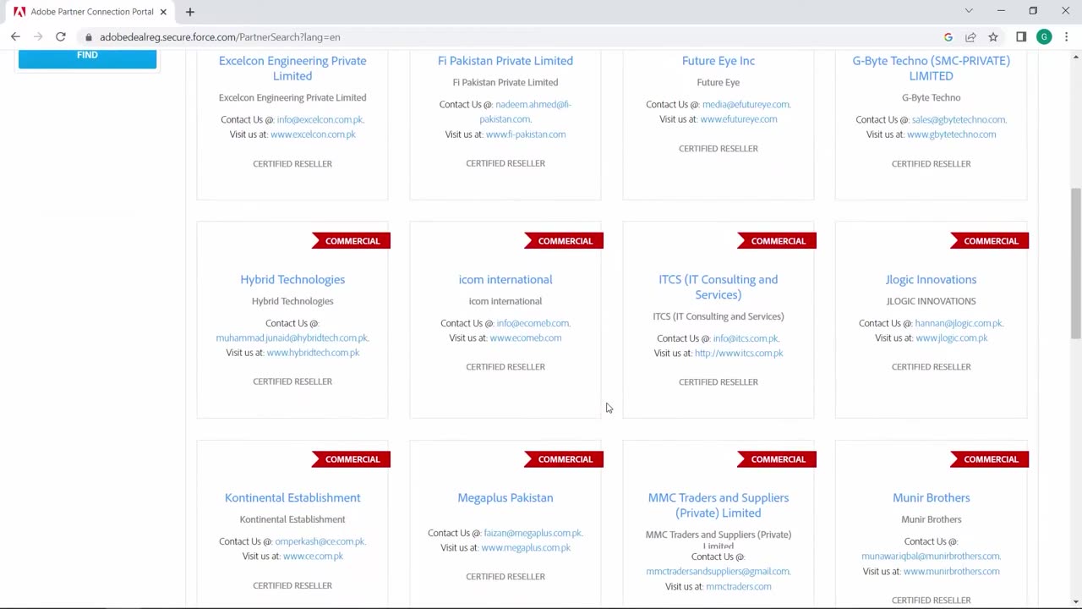1082x609 pixels.
Task: Open a new browser tab
Action: point(190,12)
